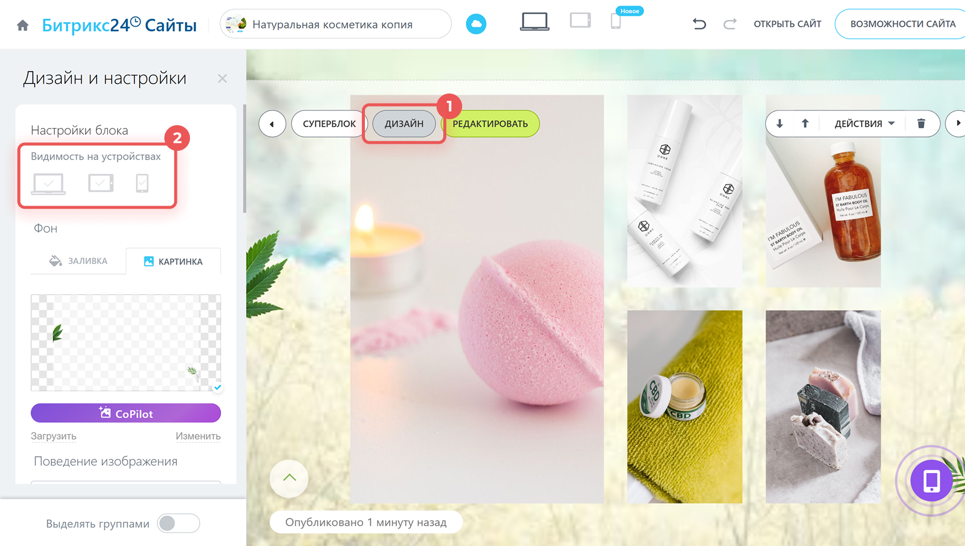
Task: Enable the Выделять группами switch
Action: pos(178,523)
